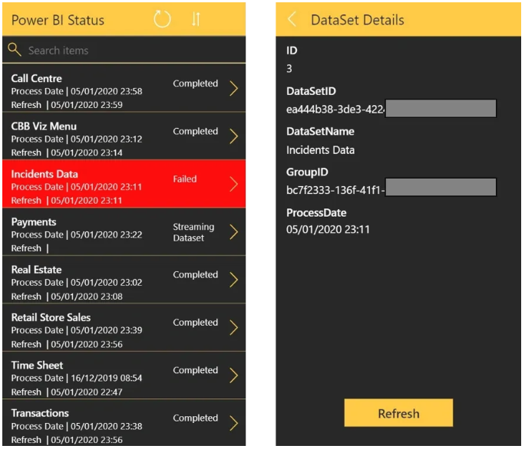Screen dimensions: 525x449
Task: Select the Transactions title
Action: 40,413
